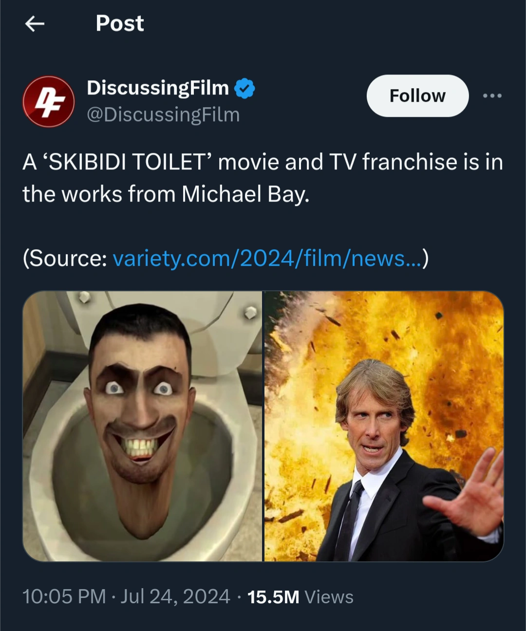The image size is (526, 631).
Task: Tap the blue verified badge
Action: coord(244,89)
